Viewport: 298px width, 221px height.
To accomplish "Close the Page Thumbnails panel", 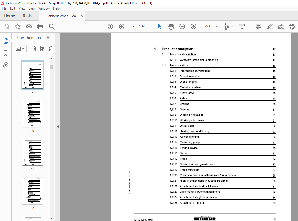I will point(48,38).
